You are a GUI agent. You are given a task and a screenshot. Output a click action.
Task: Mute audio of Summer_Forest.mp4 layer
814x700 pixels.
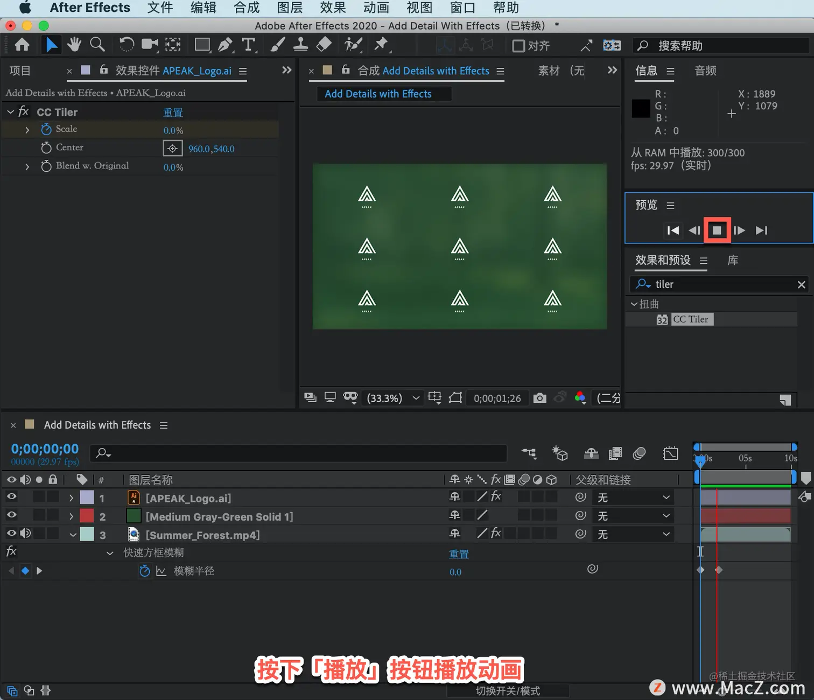pyautogui.click(x=25, y=534)
